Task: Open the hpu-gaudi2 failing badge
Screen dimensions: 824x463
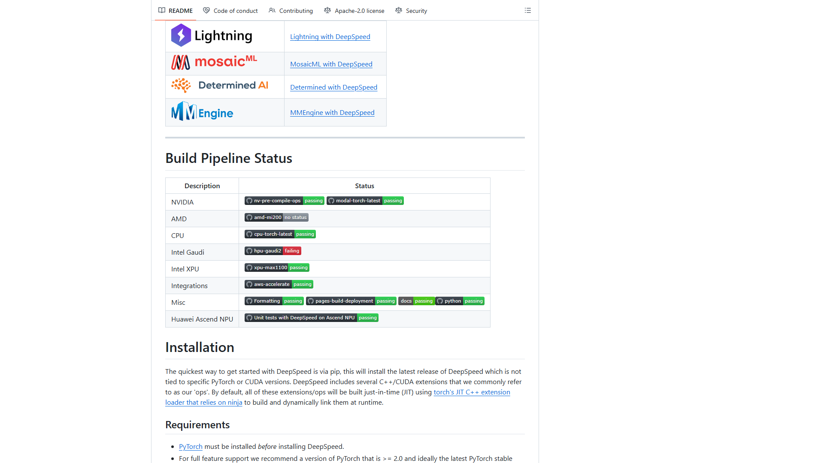Action: (x=273, y=251)
